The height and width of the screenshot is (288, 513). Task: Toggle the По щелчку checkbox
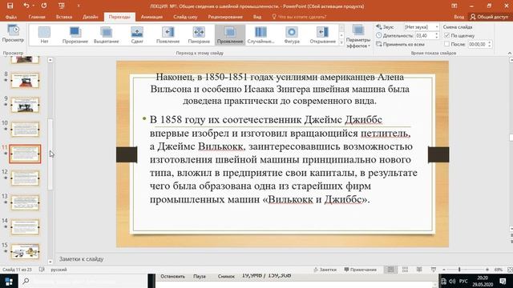point(447,35)
